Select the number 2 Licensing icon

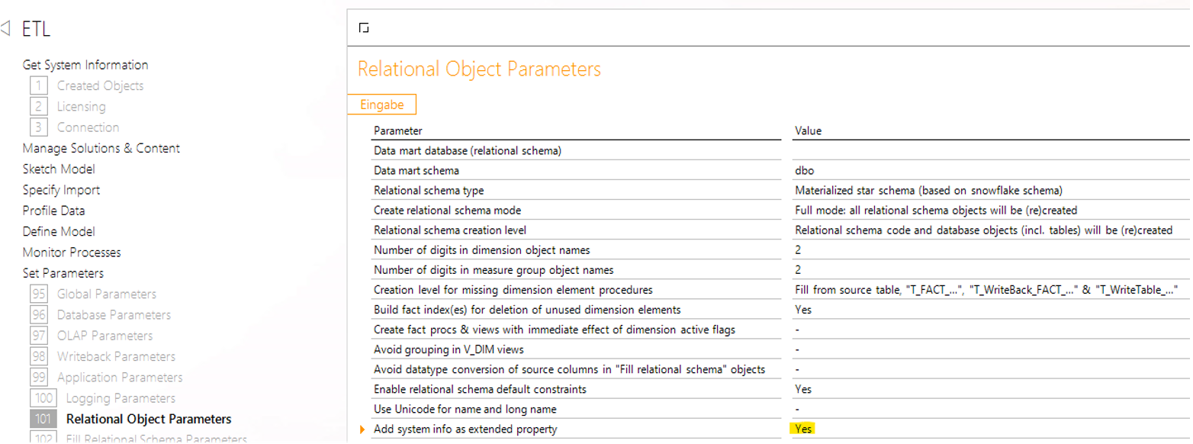(40, 106)
